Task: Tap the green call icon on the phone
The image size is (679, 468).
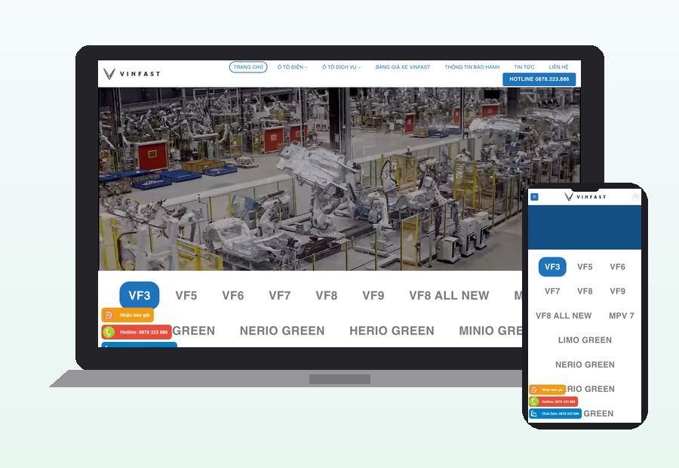Action: coord(534,402)
